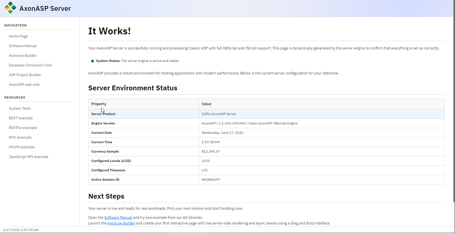Visit AxonASP web-site link in sidebar
Viewport: 455px width, 233px height.
click(x=24, y=85)
